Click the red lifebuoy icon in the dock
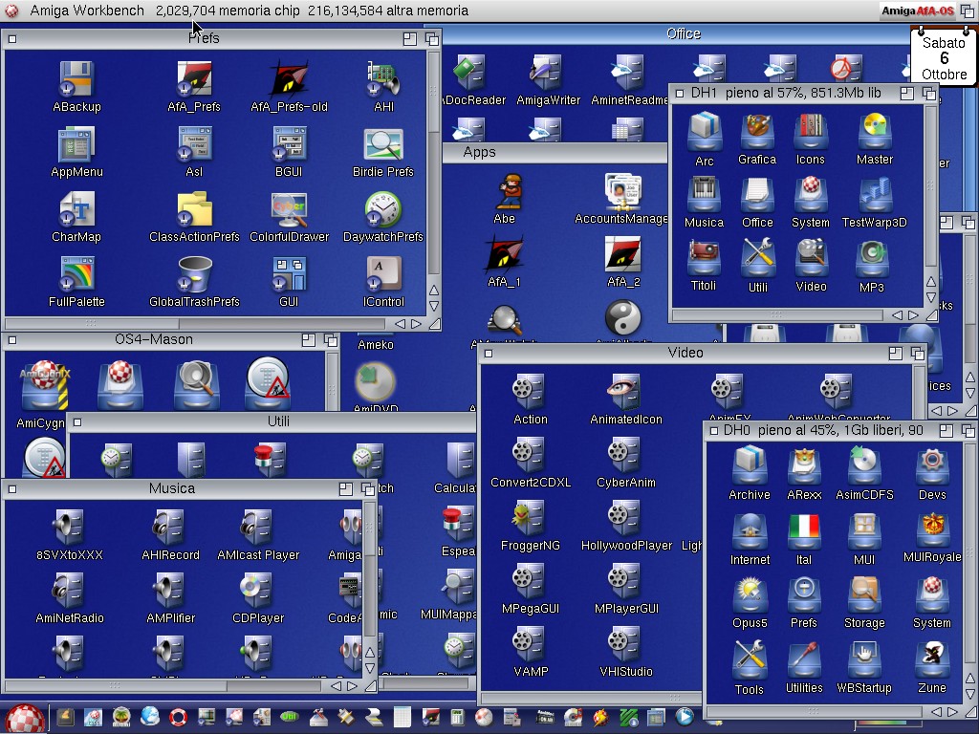The image size is (979, 734). 178,716
